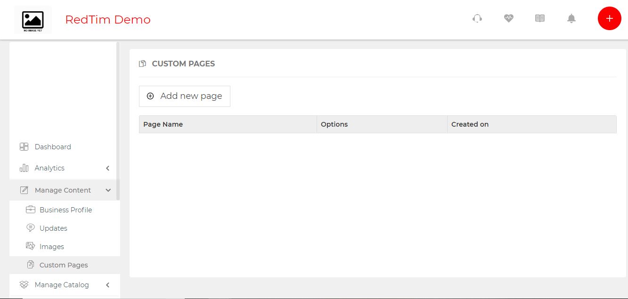Click the CUSTOM PAGES heading text
The height and width of the screenshot is (299, 628).
tap(183, 64)
